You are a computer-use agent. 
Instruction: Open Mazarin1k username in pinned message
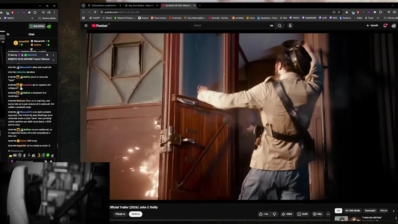(32, 55)
